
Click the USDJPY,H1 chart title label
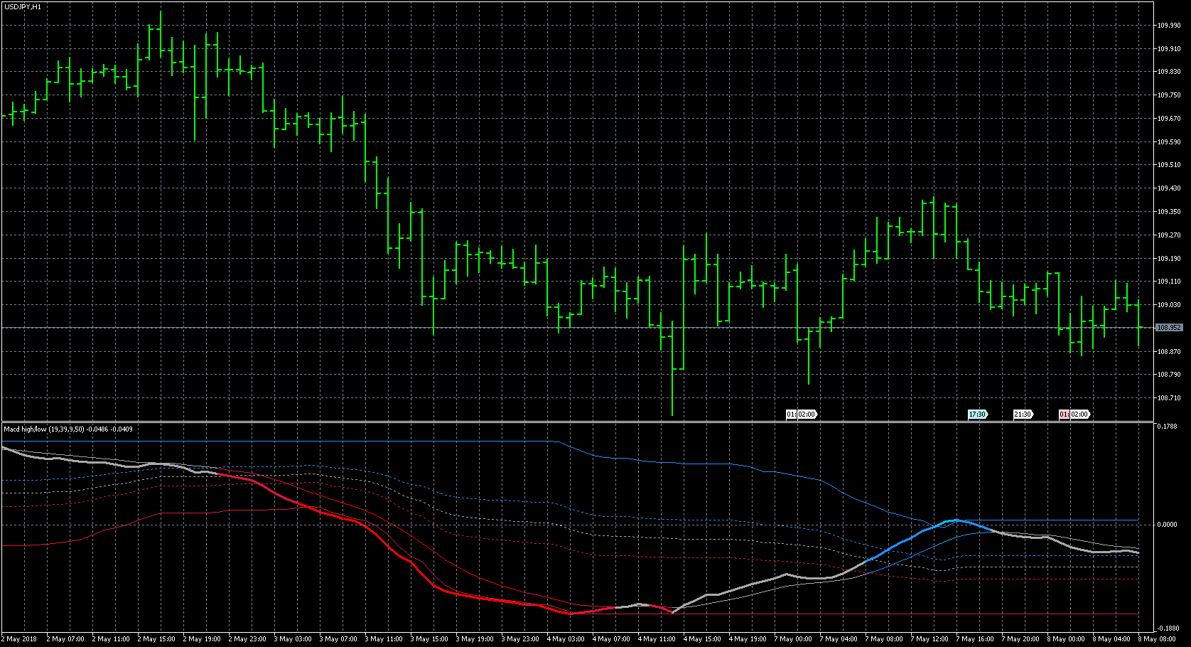tap(23, 6)
